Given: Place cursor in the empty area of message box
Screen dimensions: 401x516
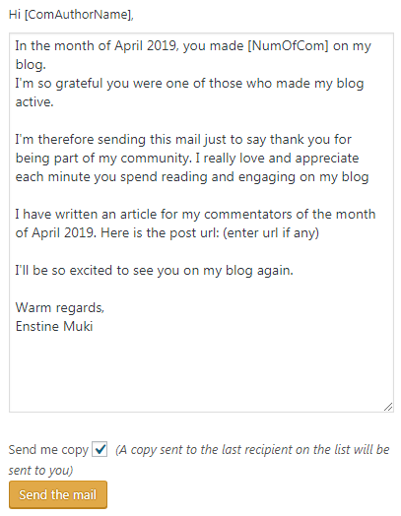Looking at the screenshot, I should tap(201, 372).
